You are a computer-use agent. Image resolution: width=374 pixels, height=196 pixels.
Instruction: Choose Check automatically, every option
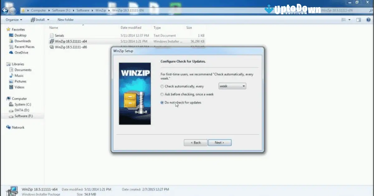click(162, 86)
